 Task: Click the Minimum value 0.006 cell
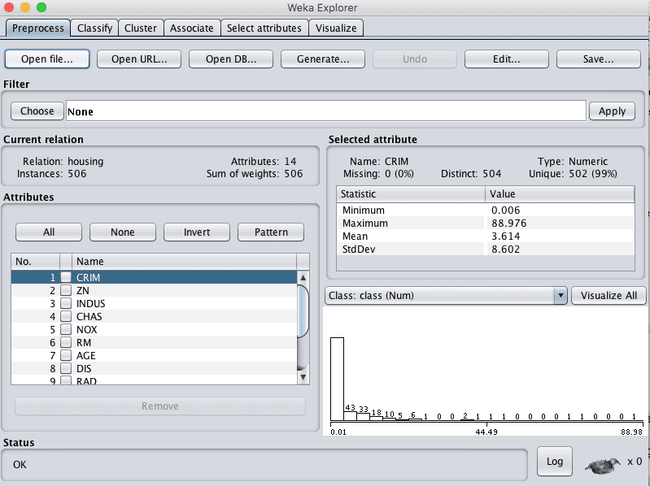pyautogui.click(x=559, y=210)
